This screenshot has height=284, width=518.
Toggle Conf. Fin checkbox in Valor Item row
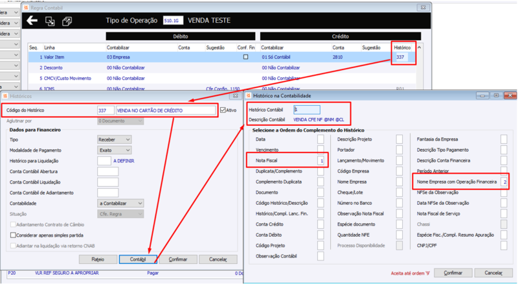point(246,57)
